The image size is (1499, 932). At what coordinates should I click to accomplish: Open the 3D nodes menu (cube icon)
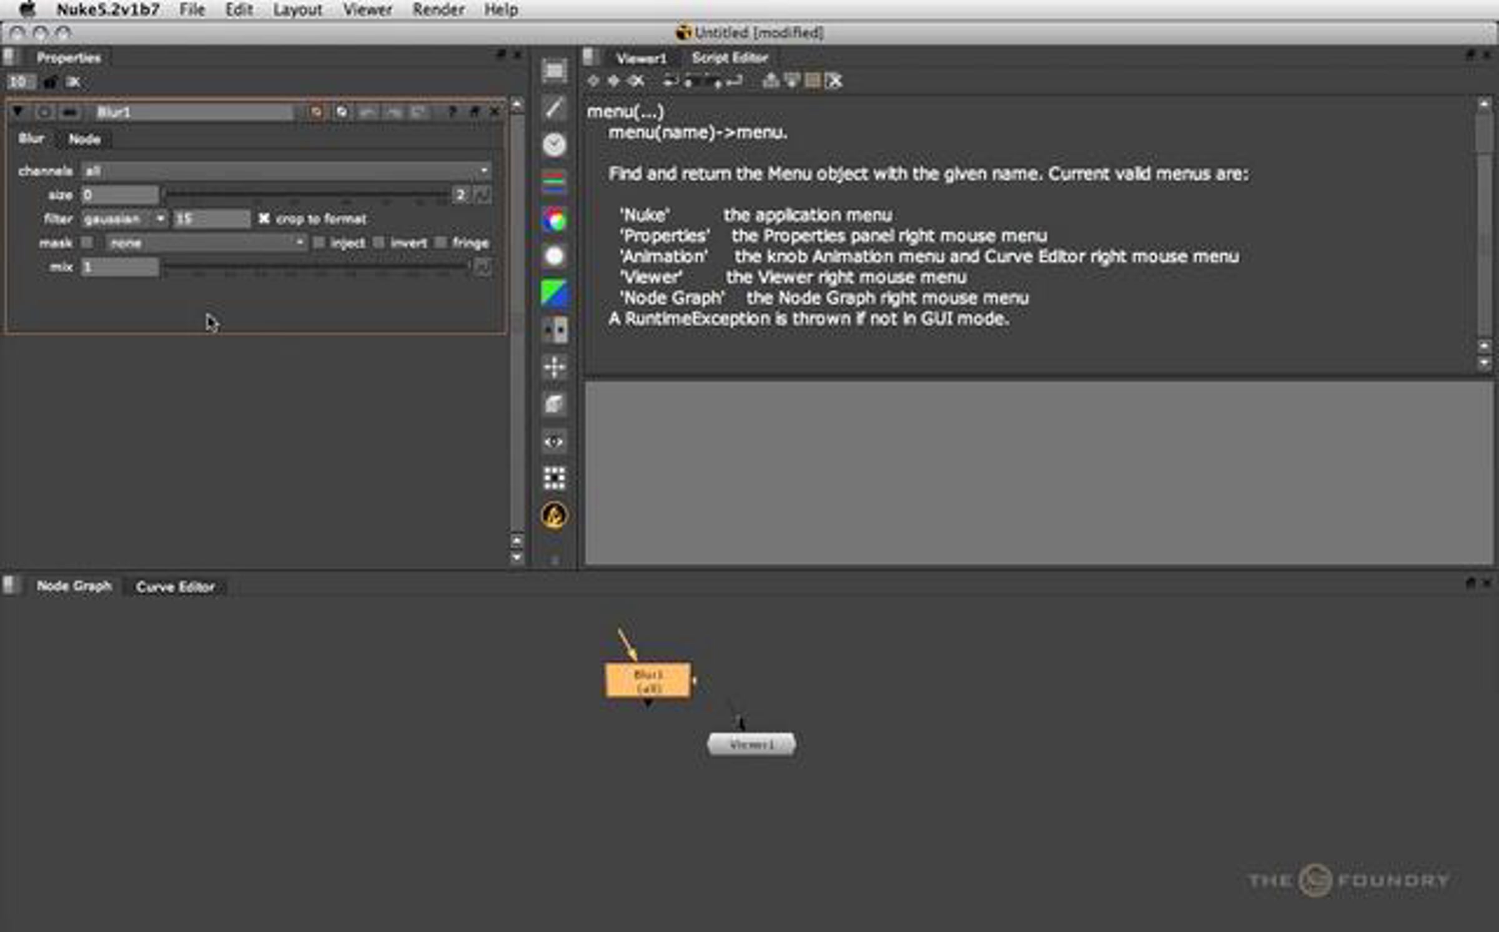(x=554, y=404)
